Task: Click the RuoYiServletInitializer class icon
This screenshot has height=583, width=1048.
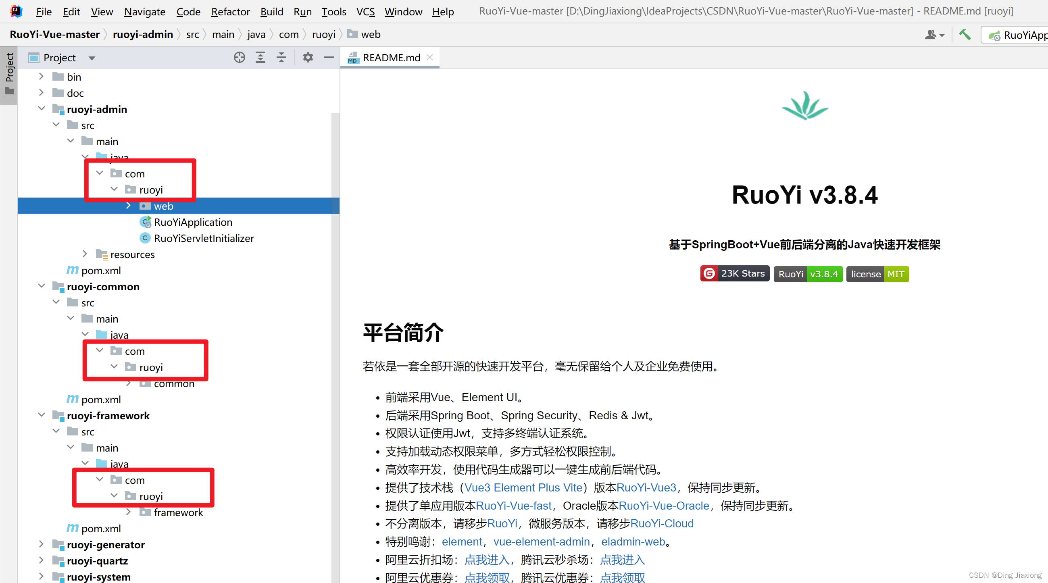Action: coord(145,238)
